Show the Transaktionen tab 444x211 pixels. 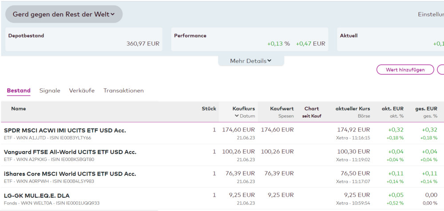[123, 91]
